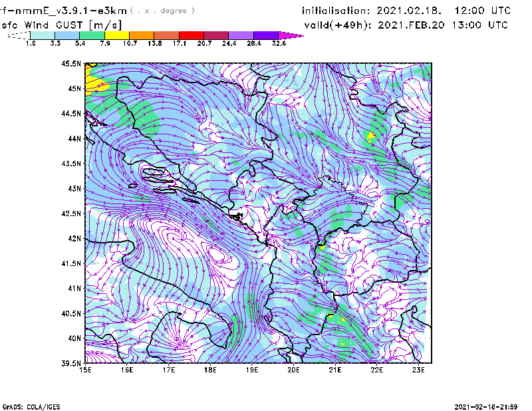Click latitude label "41.5N"
The height and width of the screenshot is (411, 532).
point(71,263)
